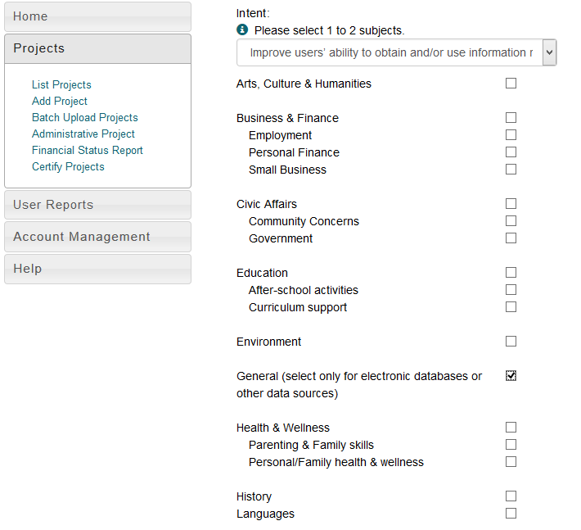Open the Intent dropdown list
The image size is (581, 530).
[x=396, y=52]
